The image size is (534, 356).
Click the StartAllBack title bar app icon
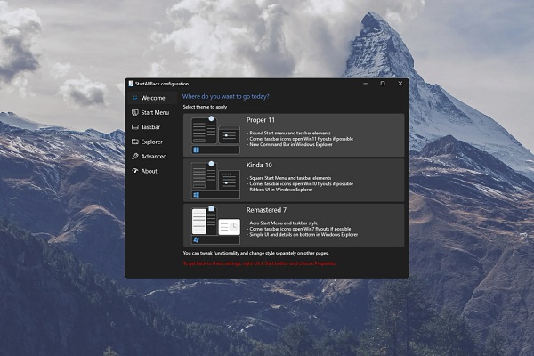point(131,84)
